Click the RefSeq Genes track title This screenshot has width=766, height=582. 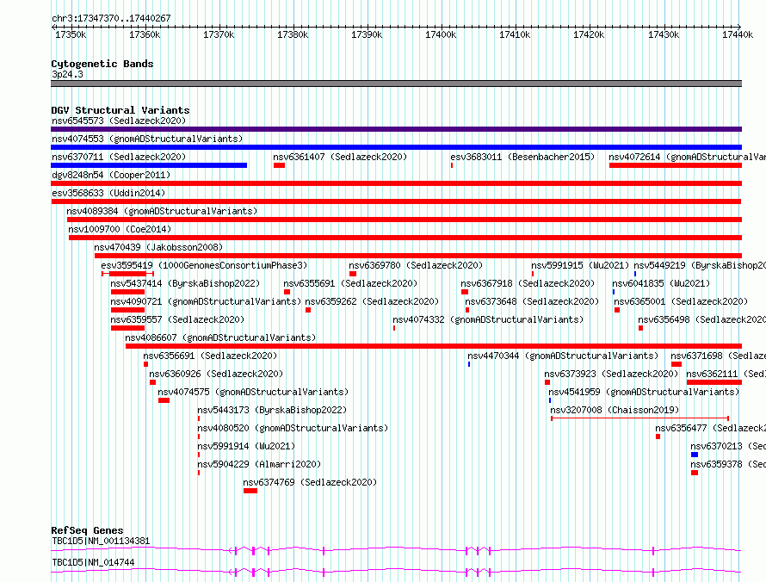coord(87,530)
